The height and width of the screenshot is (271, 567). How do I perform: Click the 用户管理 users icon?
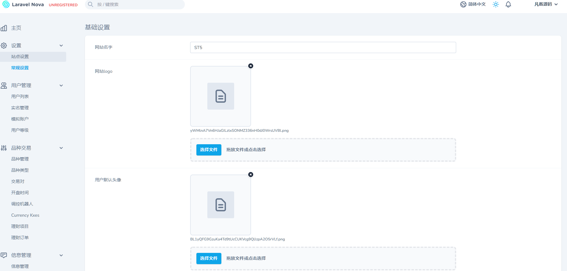tap(4, 86)
